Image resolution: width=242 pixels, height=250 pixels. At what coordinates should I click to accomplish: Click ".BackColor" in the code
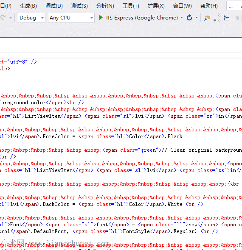pyautogui.click(x=54, y=204)
